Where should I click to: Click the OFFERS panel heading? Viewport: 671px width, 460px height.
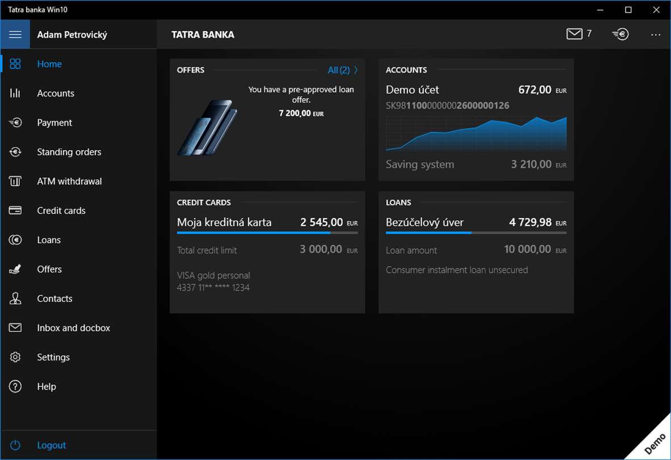pos(190,70)
